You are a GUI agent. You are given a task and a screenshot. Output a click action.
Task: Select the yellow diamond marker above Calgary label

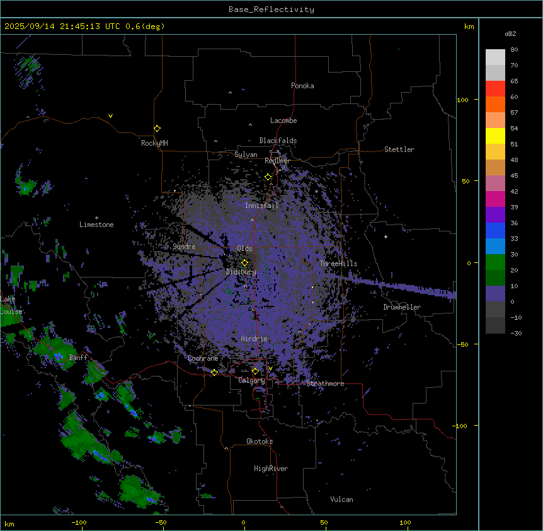coord(255,371)
